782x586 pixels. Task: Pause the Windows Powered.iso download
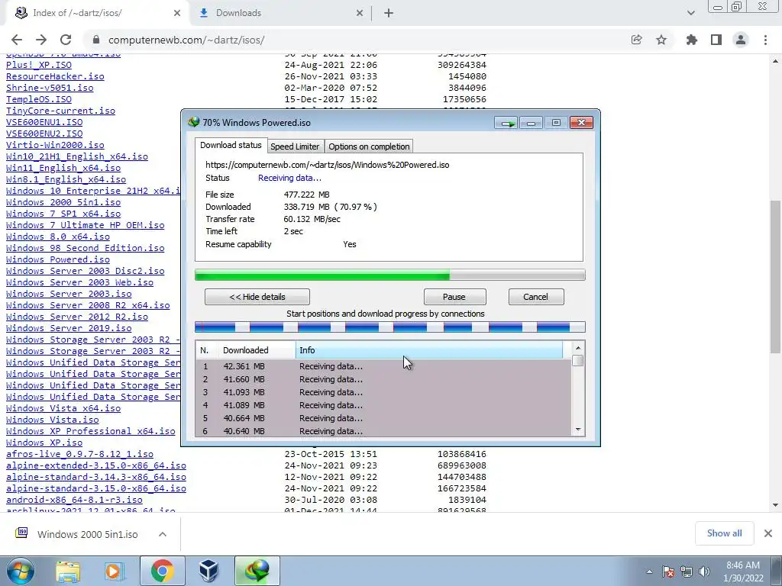[x=454, y=297]
